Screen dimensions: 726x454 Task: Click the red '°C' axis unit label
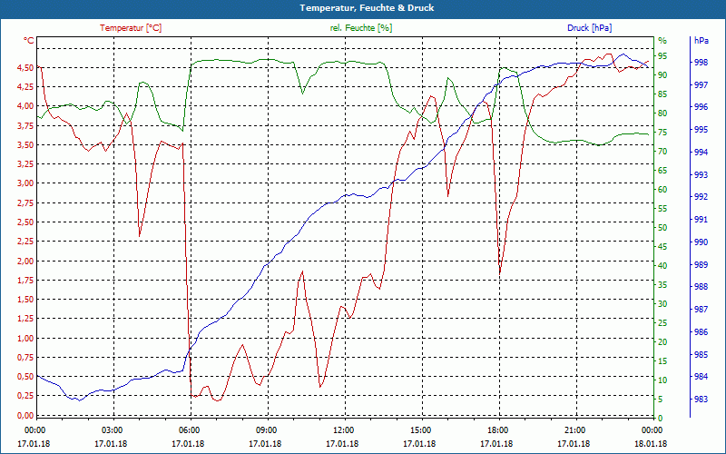pos(29,41)
